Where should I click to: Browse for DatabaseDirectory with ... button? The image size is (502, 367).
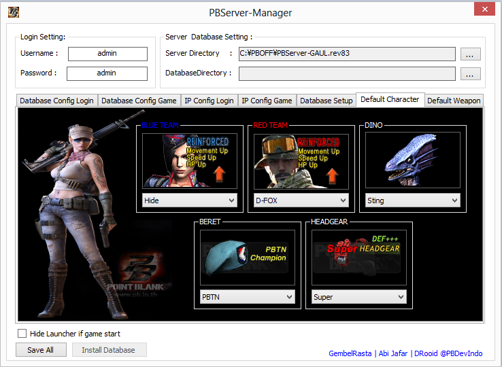tap(470, 73)
